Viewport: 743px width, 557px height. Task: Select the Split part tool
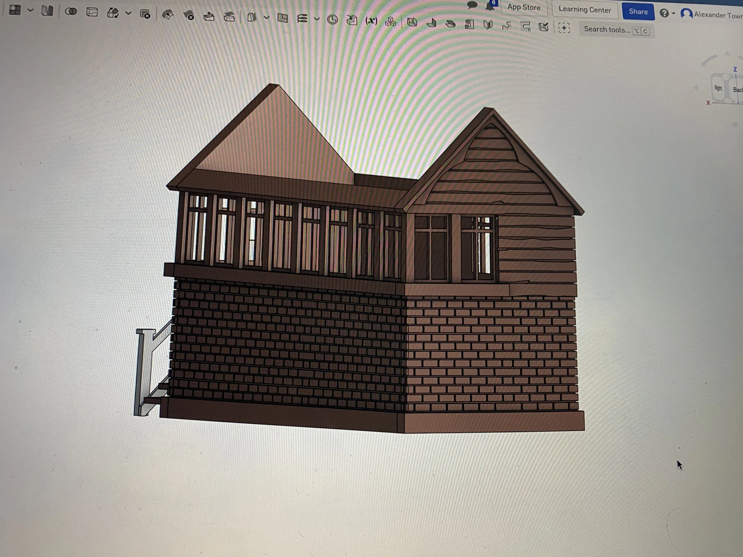[92, 12]
